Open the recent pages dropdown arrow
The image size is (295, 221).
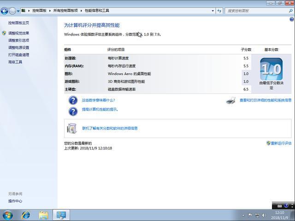[18, 11]
